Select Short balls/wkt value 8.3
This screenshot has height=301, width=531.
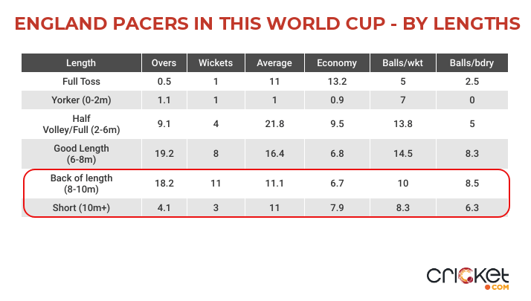point(403,208)
